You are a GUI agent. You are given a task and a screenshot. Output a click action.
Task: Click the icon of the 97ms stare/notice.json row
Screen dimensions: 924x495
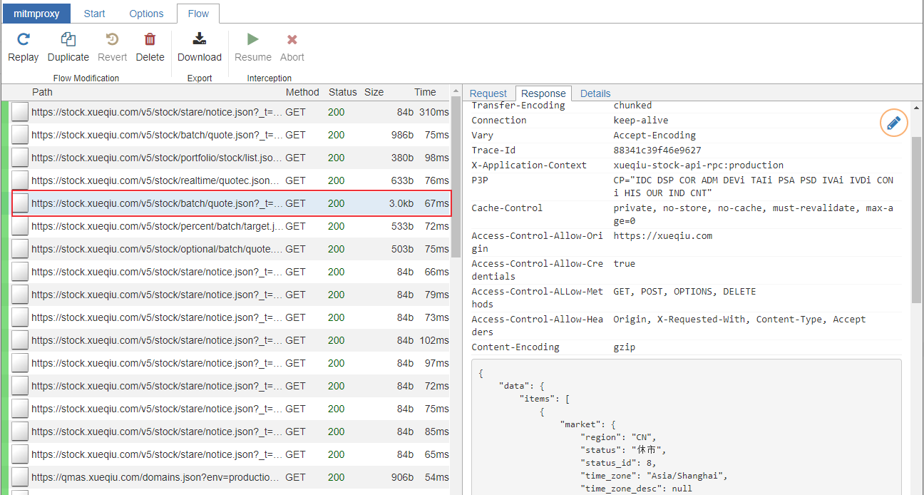tap(20, 363)
